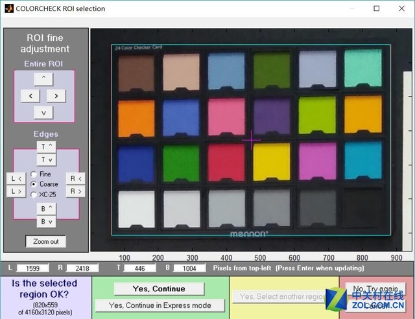Click the '24 Color Checker Card' label
The height and width of the screenshot is (319, 415).
138,47
